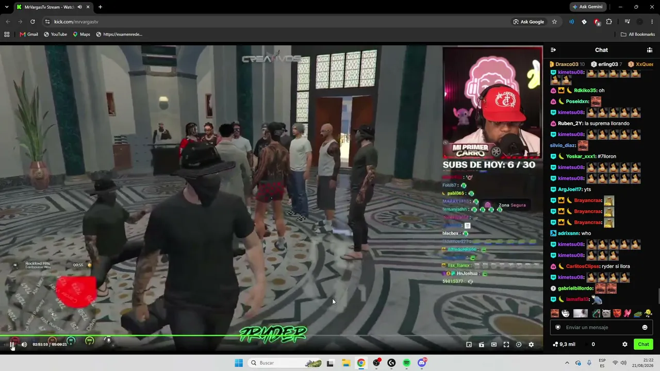Image resolution: width=660 pixels, height=371 pixels.
Task: Open erling03 top gifter profile
Action: [608, 64]
